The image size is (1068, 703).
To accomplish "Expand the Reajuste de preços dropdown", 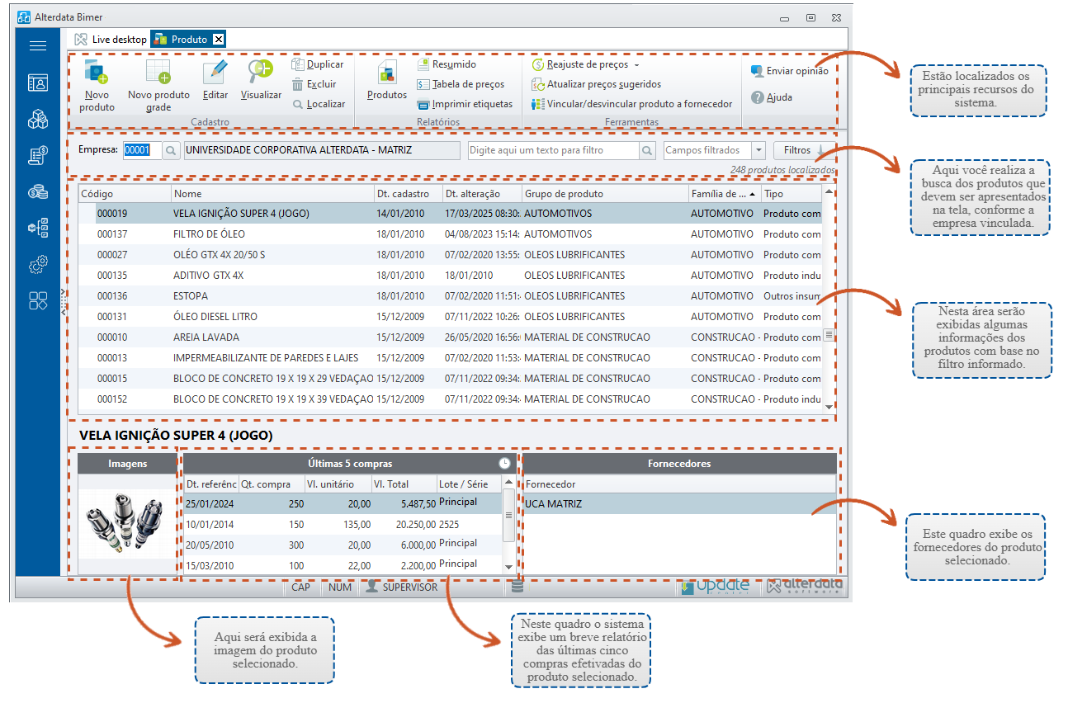I will pos(636,64).
